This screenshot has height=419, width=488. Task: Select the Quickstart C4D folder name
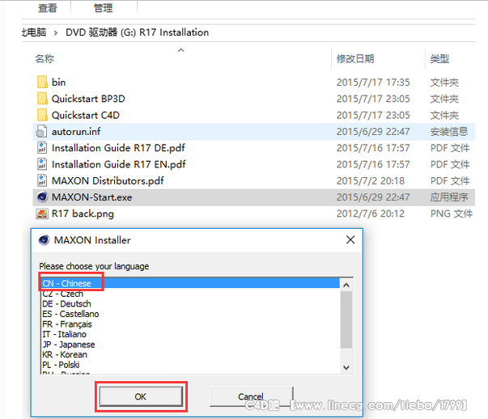pyautogui.click(x=86, y=115)
